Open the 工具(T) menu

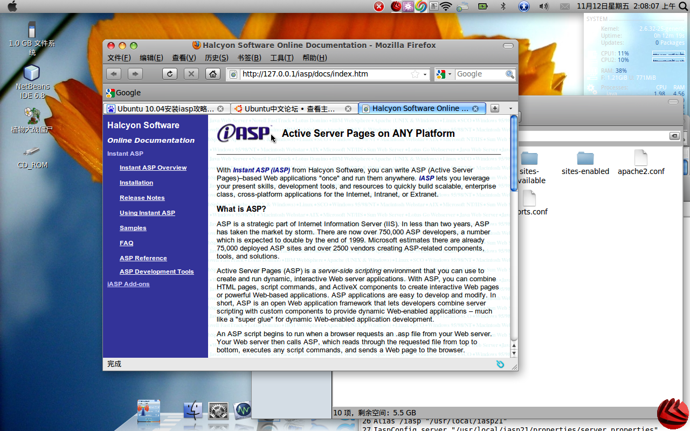pos(281,58)
